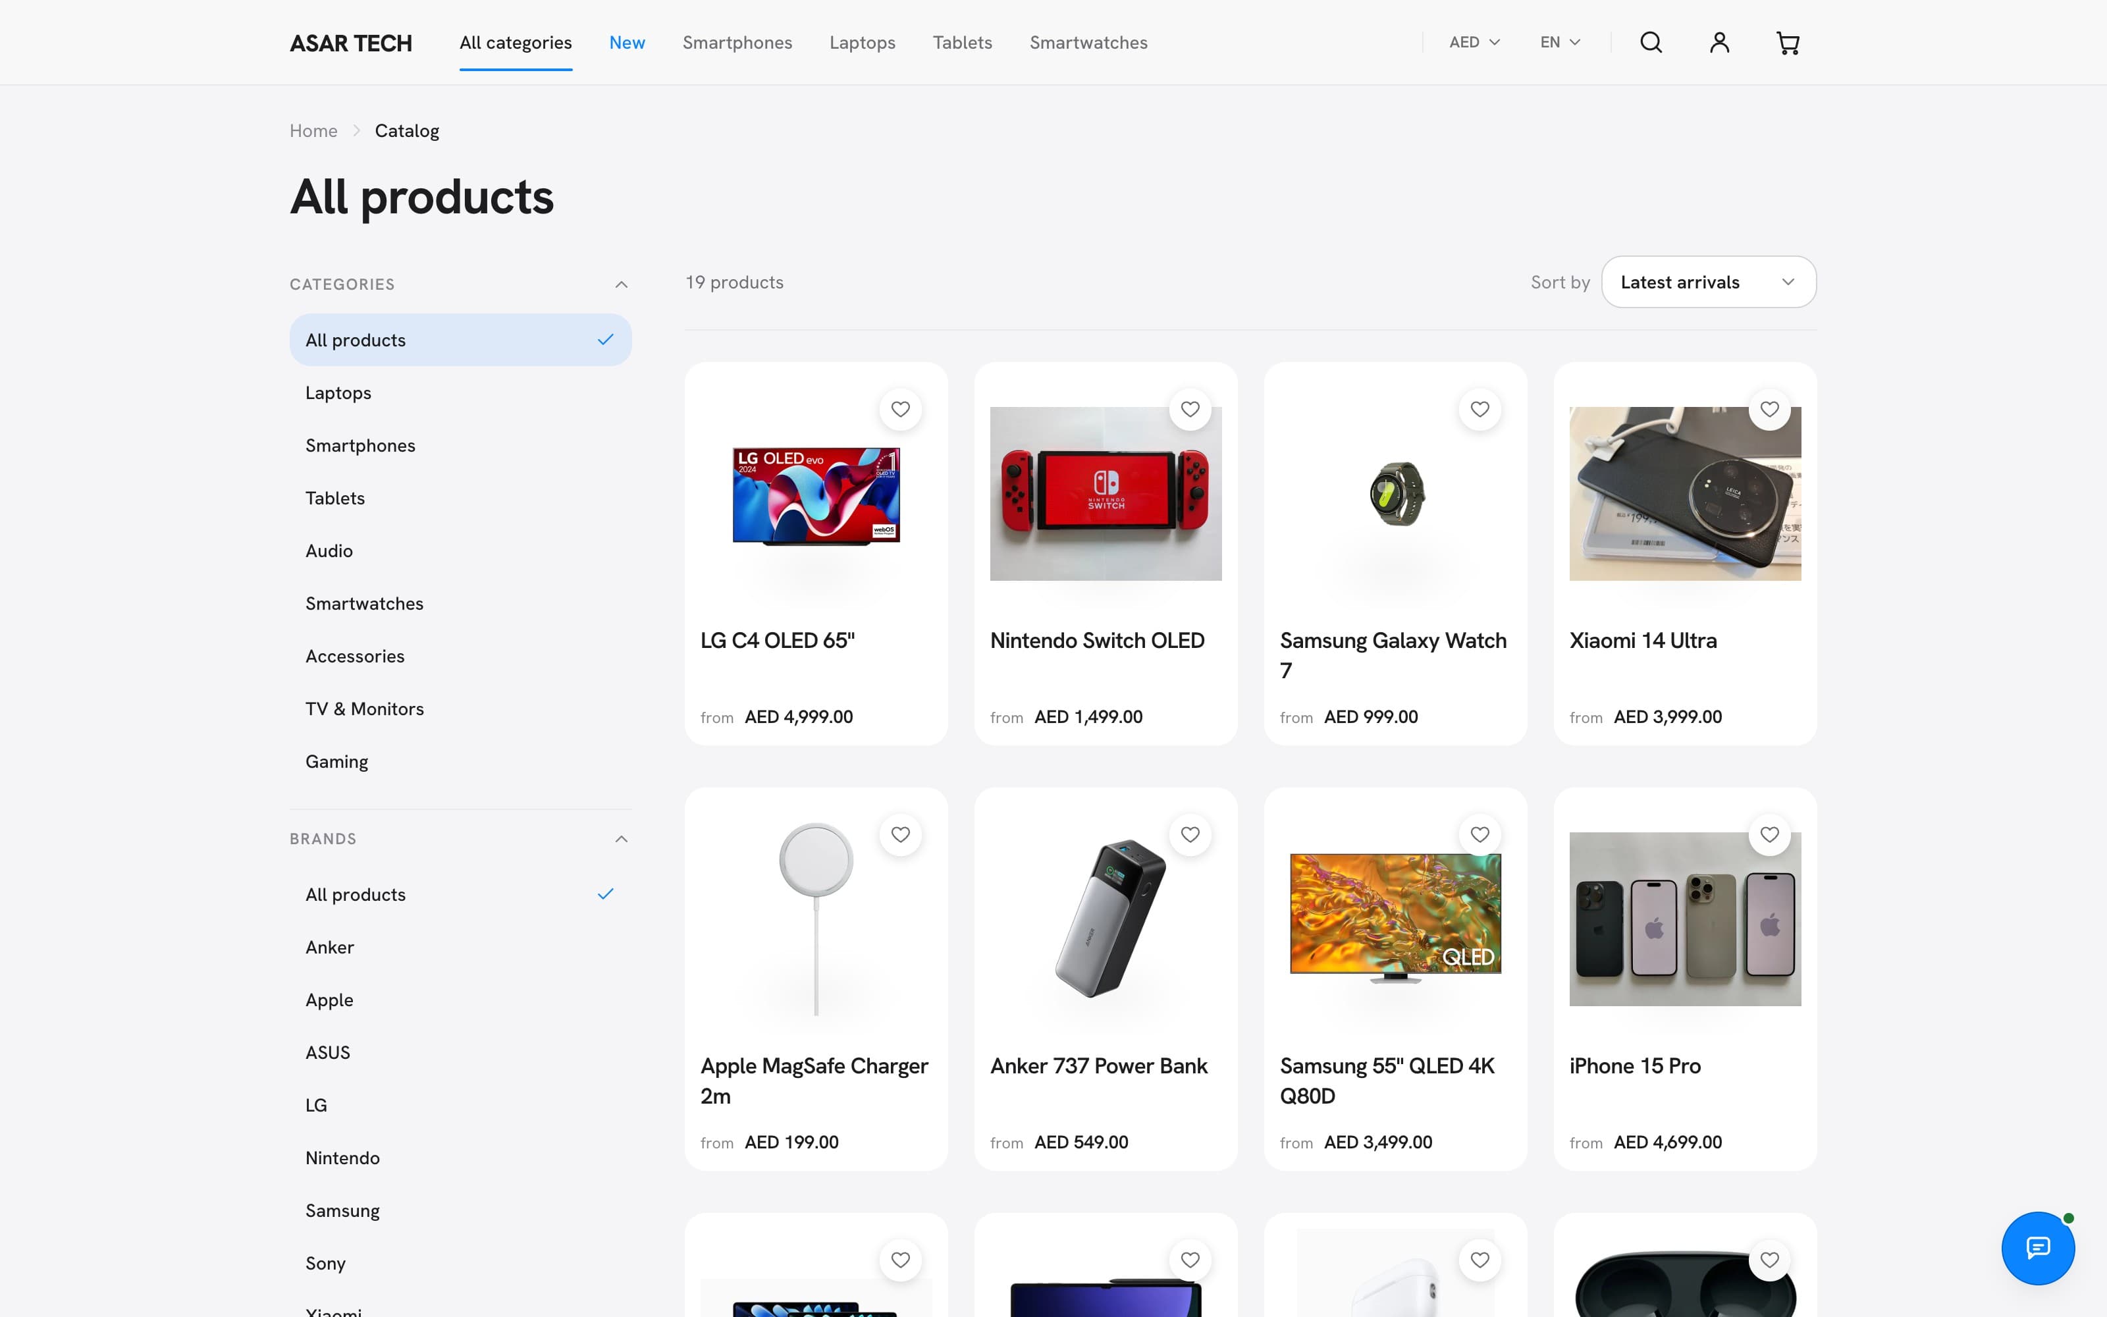
Task: Click heart on third-row first product
Action: [900, 1260]
